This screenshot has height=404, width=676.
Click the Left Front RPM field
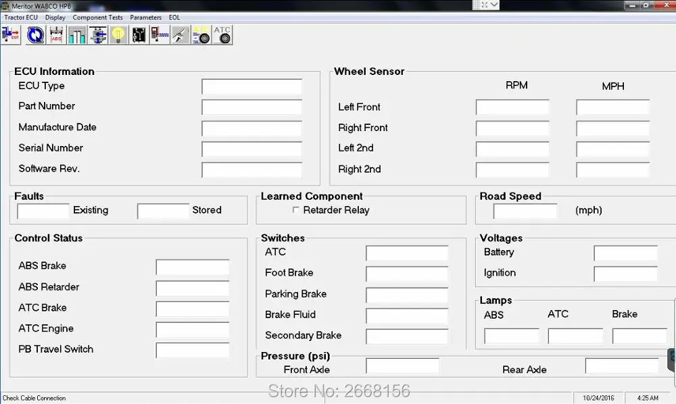(x=512, y=107)
